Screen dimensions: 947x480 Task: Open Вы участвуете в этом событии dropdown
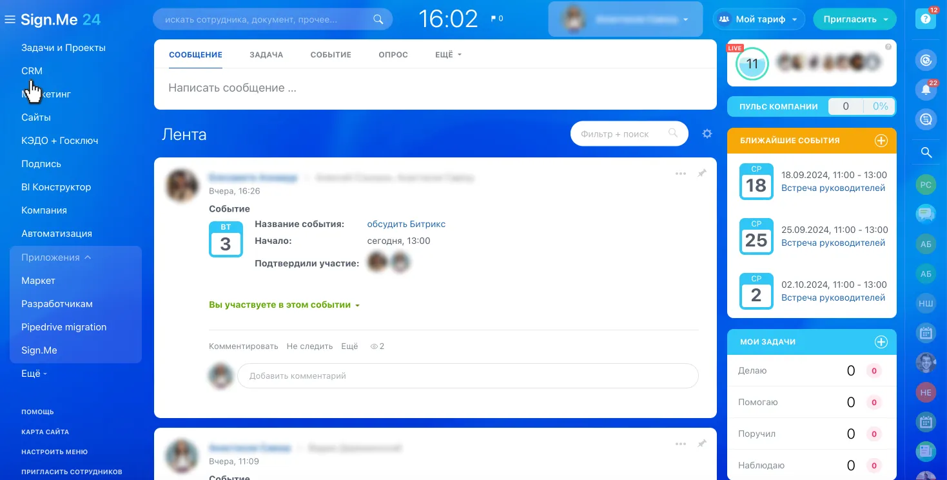point(284,305)
